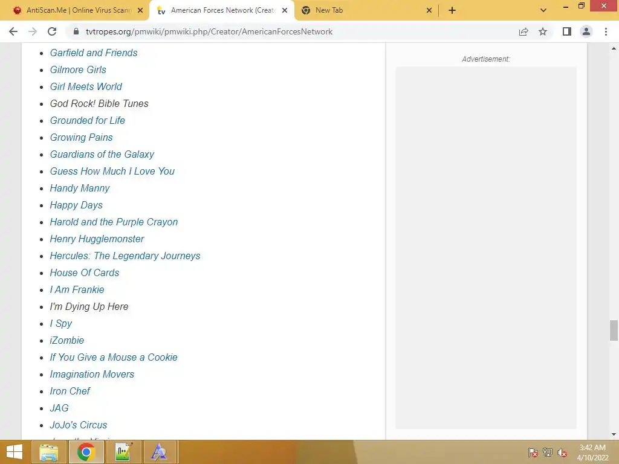The height and width of the screenshot is (464, 619).
Task: Open the browser side panel
Action: coord(567,31)
